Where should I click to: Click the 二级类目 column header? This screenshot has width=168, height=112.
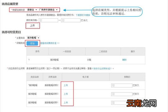click(x=103, y=51)
